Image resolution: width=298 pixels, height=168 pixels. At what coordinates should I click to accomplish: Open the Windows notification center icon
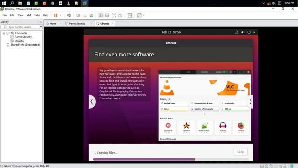[279, 3]
